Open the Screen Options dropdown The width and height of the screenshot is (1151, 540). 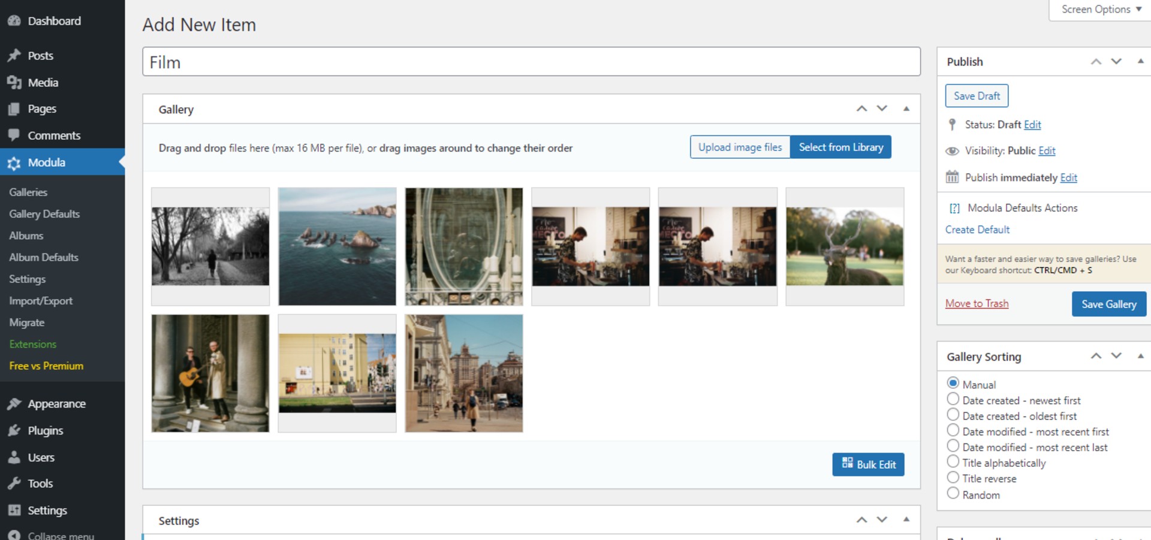point(1101,10)
